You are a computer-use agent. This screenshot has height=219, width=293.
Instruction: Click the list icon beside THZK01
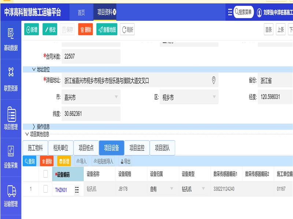click(x=77, y=189)
